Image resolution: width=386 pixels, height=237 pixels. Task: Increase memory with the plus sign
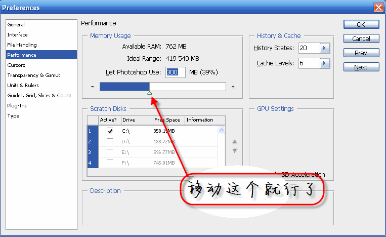click(233, 87)
